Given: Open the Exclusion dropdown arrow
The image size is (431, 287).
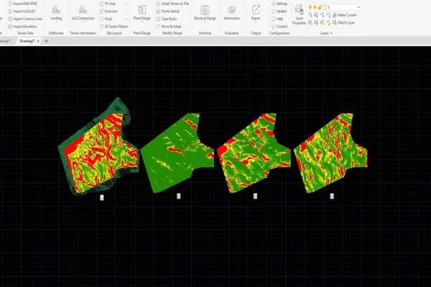Looking at the screenshot, I should tap(126, 11).
